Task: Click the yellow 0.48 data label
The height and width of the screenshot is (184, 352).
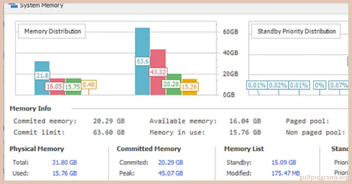Action: coord(89,85)
